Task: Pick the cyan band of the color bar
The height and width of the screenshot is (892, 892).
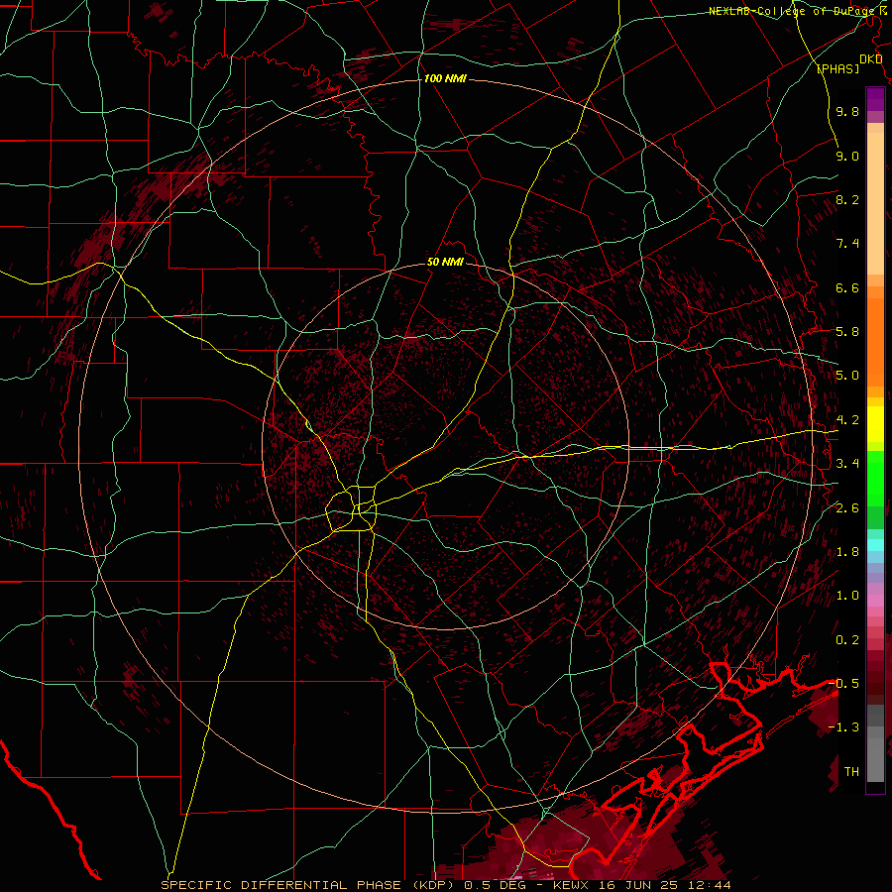Action: point(875,545)
